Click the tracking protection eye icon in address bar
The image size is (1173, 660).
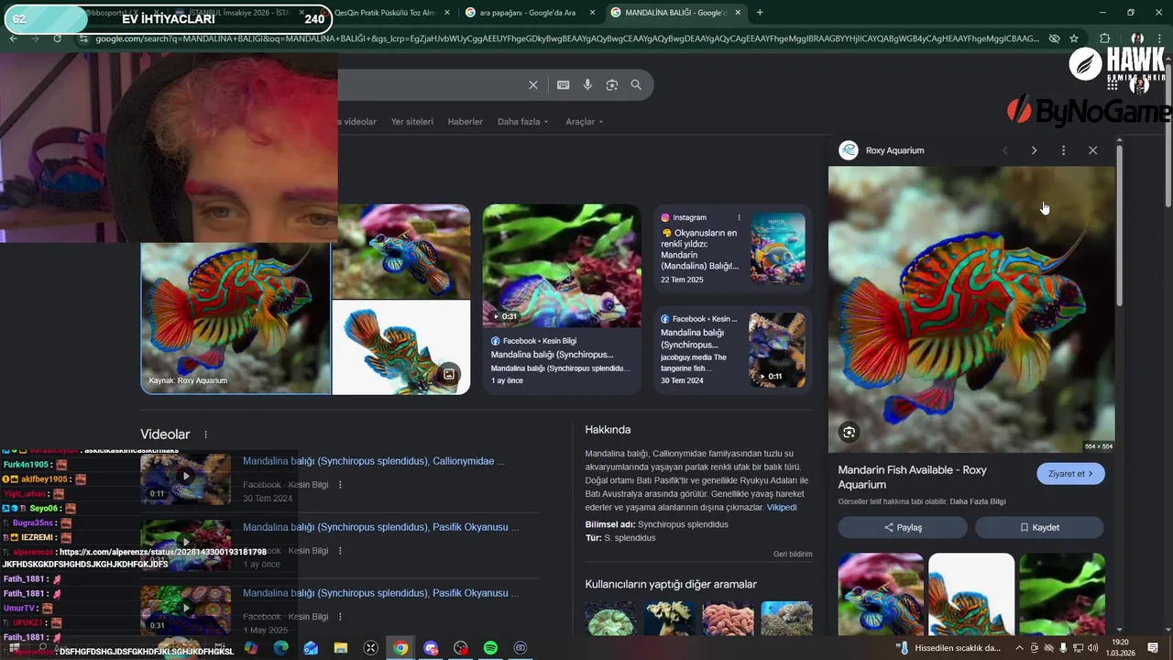[1054, 38]
